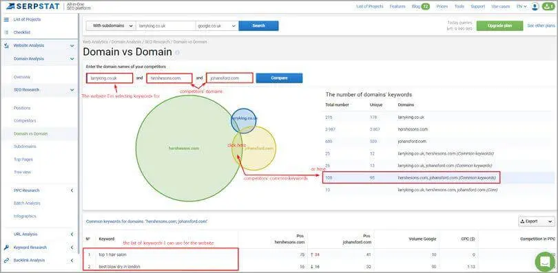Click the green download icon in header
The height and width of the screenshot is (273, 558).
click(548, 6)
